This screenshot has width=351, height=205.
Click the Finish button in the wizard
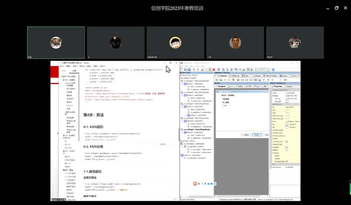coord(257,135)
